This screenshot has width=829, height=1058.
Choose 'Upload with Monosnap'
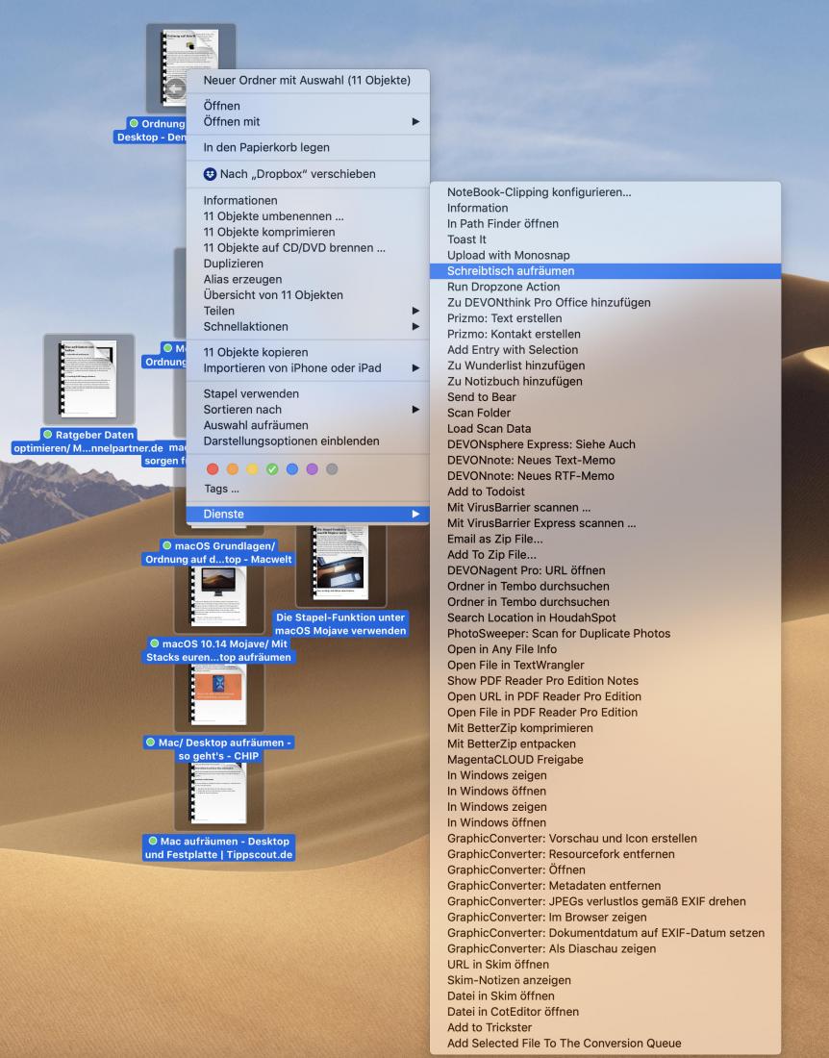pos(605,255)
